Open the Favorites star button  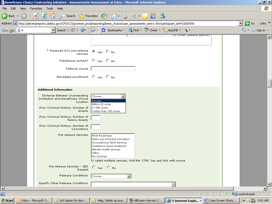coord(88,16)
